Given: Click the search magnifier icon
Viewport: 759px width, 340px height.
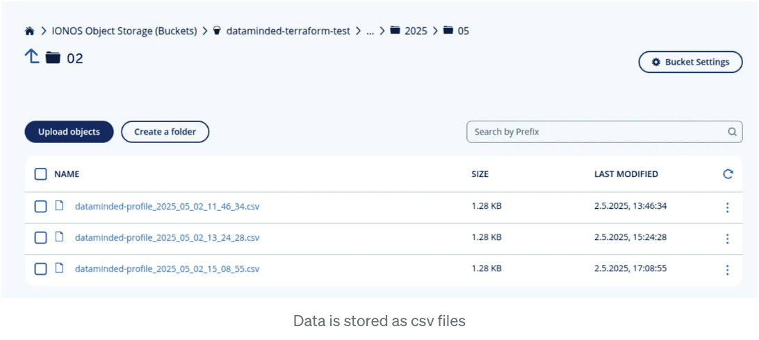Looking at the screenshot, I should click(733, 132).
